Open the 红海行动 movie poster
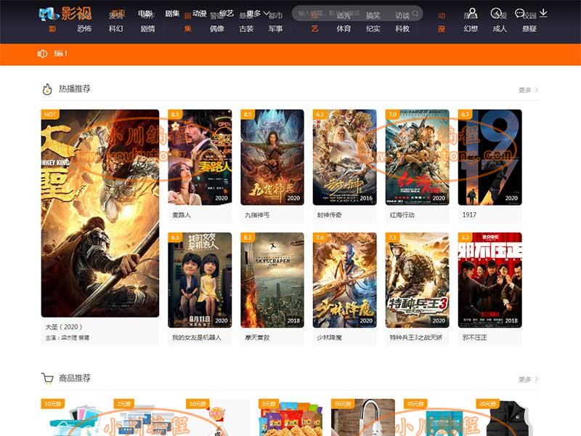The image size is (581, 436). pos(417,157)
